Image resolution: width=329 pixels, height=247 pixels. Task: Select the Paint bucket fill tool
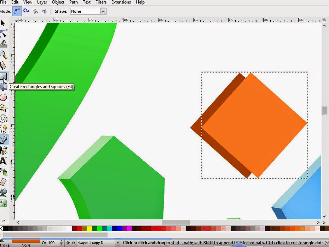coord(3,193)
